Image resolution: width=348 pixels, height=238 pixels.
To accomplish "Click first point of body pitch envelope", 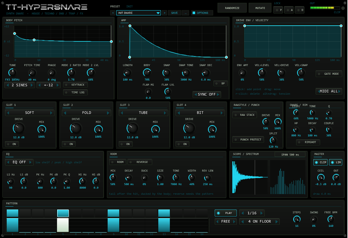I will click(15, 34).
